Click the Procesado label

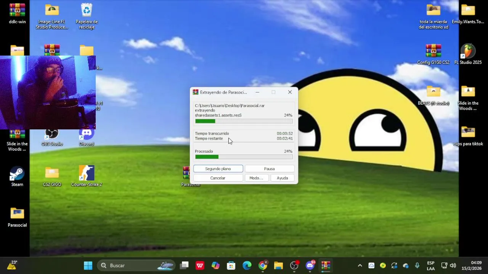[x=204, y=151]
